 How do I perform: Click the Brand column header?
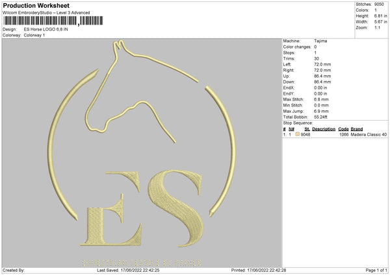click(x=357, y=129)
